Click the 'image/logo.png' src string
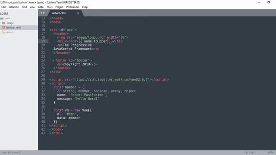The height and width of the screenshot is (155, 276). pyautogui.click(x=90, y=37)
